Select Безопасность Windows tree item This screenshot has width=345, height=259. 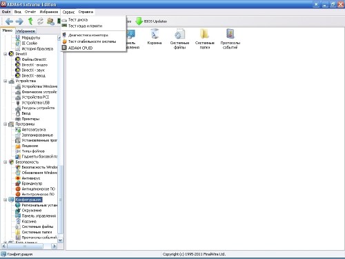click(x=39, y=167)
